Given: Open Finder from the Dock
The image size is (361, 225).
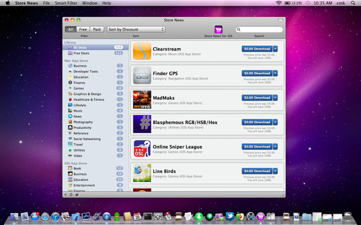Looking at the screenshot, I should click(x=14, y=216).
